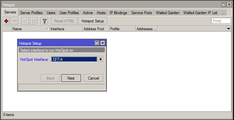Launch the Hotspot Setup toolbar button
The image size is (234, 120).
(93, 21)
